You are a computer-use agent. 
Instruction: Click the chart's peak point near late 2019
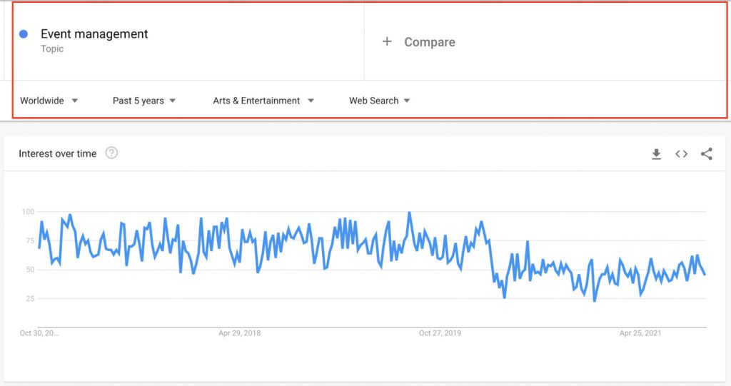point(409,213)
